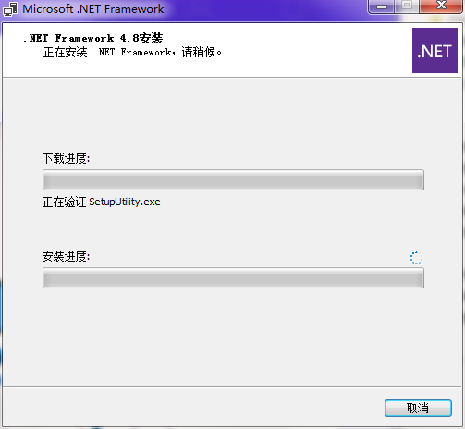Click the 安装进度 install progress bar

pos(233,278)
